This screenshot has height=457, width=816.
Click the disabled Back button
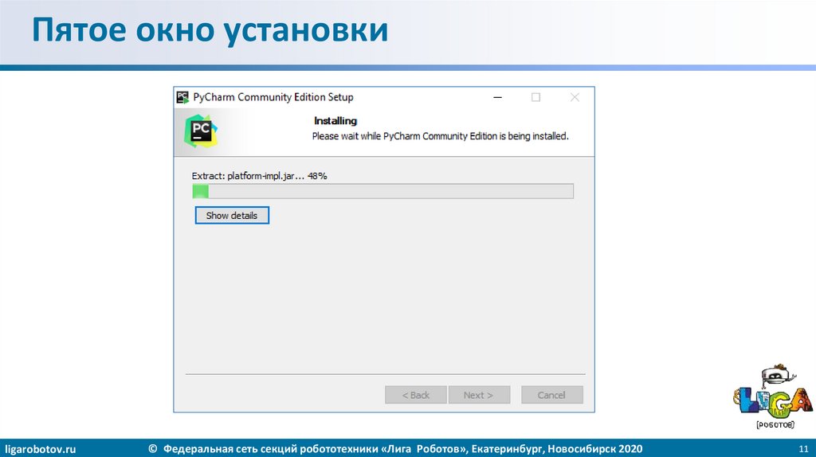(x=416, y=395)
